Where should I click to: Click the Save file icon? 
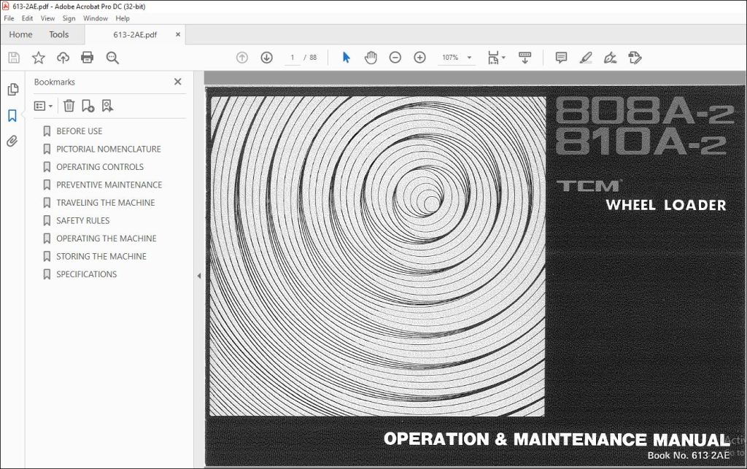[x=14, y=58]
